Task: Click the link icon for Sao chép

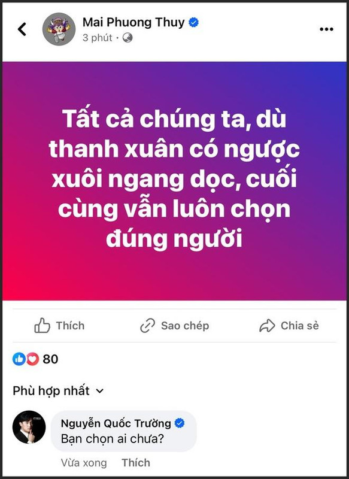Action: click(x=147, y=326)
